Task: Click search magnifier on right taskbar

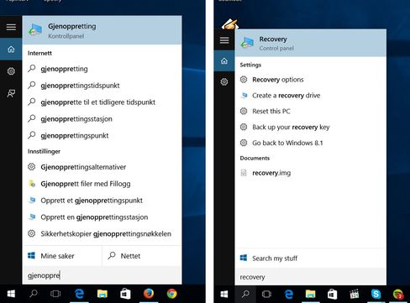Action: pos(245,295)
